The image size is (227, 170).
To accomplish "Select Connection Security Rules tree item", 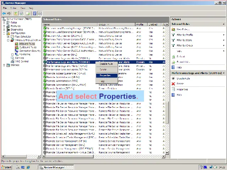I will coord(30,51).
